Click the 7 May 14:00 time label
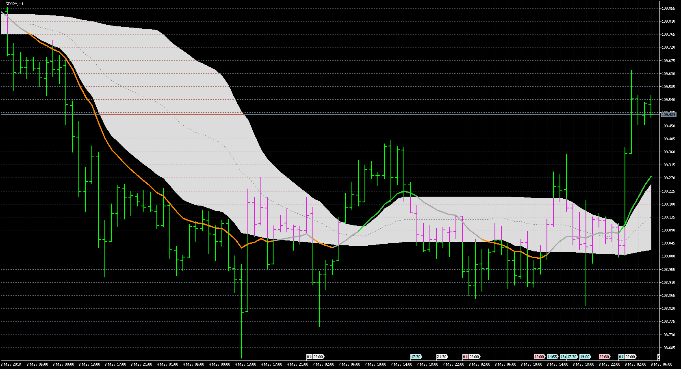 tap(402, 365)
